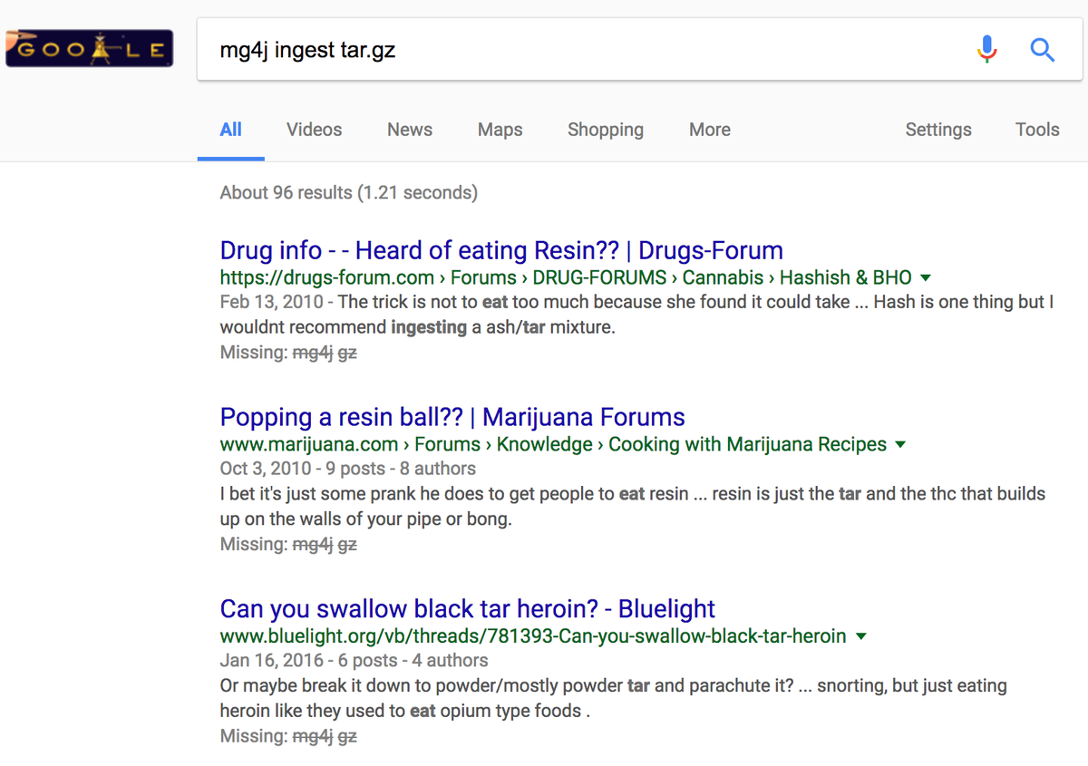Select the All tab
The image size is (1088, 766).
click(231, 130)
